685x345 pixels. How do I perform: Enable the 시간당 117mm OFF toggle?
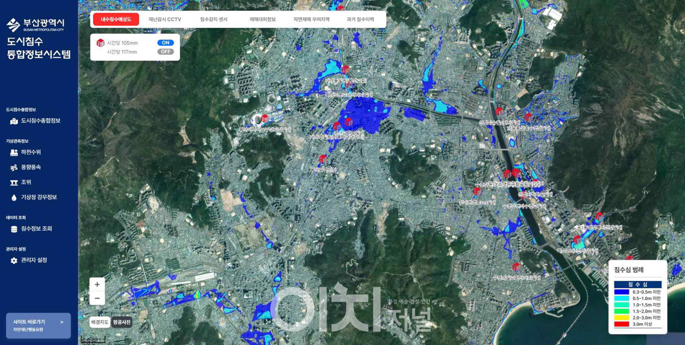[x=165, y=52]
